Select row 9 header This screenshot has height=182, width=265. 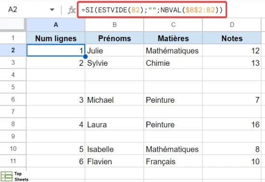coord(13,136)
